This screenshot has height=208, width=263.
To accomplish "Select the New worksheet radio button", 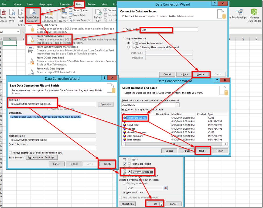I will point(124,192).
